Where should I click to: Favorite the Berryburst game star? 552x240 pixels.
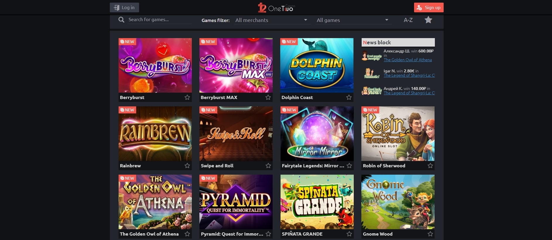pyautogui.click(x=187, y=97)
